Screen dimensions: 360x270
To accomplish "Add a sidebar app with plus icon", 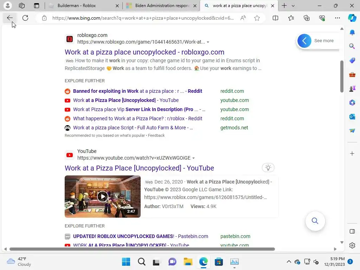I will (x=352, y=153).
